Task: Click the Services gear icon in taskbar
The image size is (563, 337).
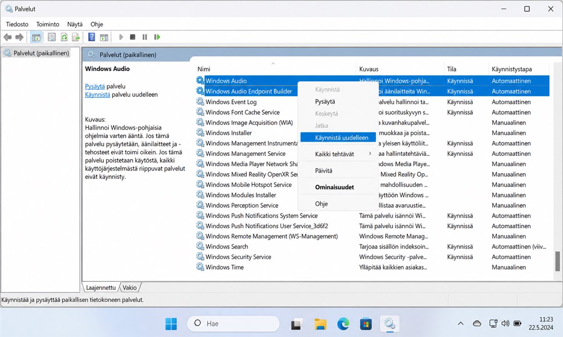Action: [x=389, y=323]
